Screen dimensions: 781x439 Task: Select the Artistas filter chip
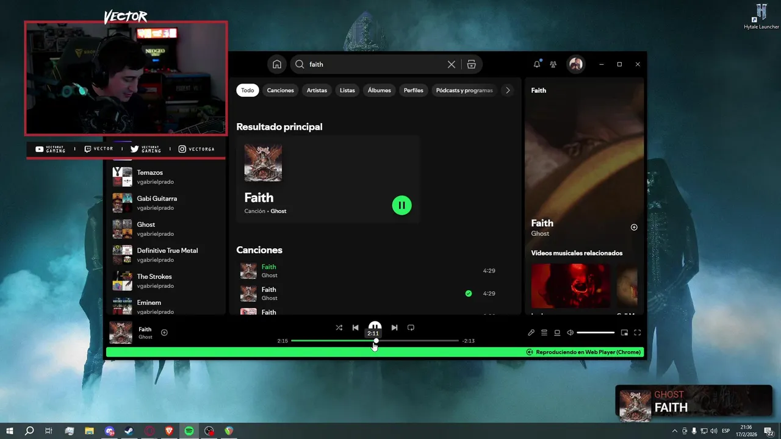[317, 90]
